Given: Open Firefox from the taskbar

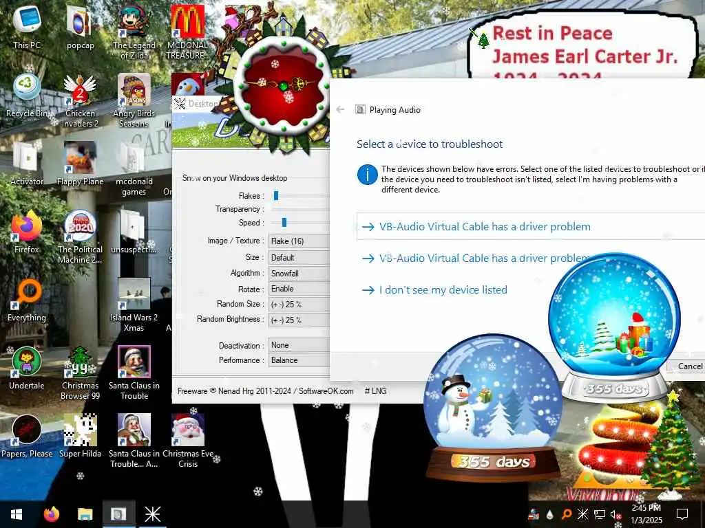Looking at the screenshot, I should (x=51, y=514).
